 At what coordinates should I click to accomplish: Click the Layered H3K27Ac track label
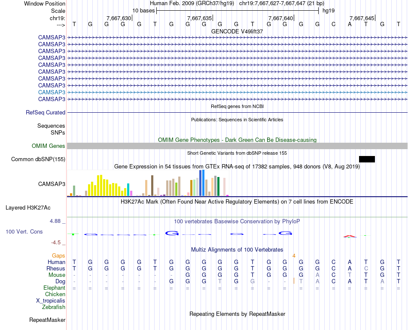coord(28,208)
